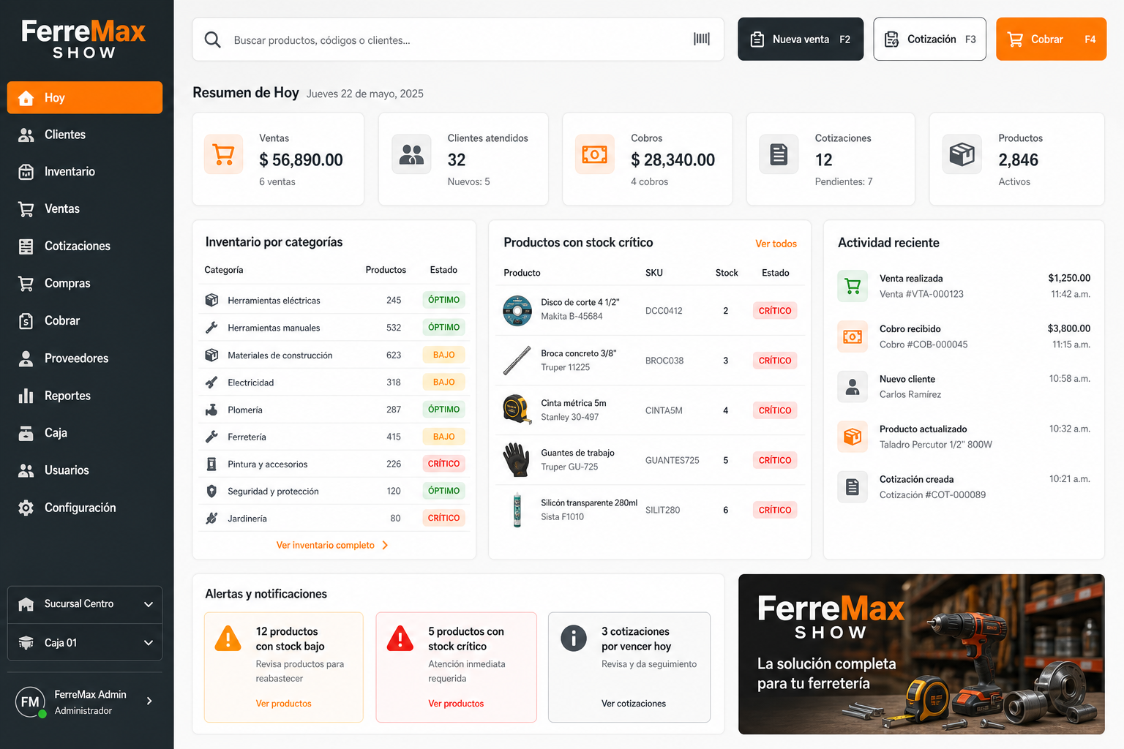The height and width of the screenshot is (749, 1124).
Task: Click the money icon in Cobros card
Action: pyautogui.click(x=594, y=154)
